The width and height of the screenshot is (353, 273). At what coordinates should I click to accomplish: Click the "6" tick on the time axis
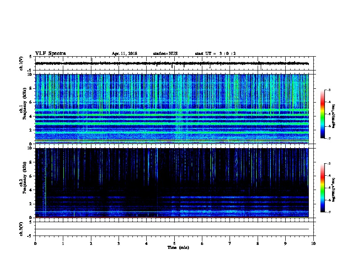coord(202,244)
